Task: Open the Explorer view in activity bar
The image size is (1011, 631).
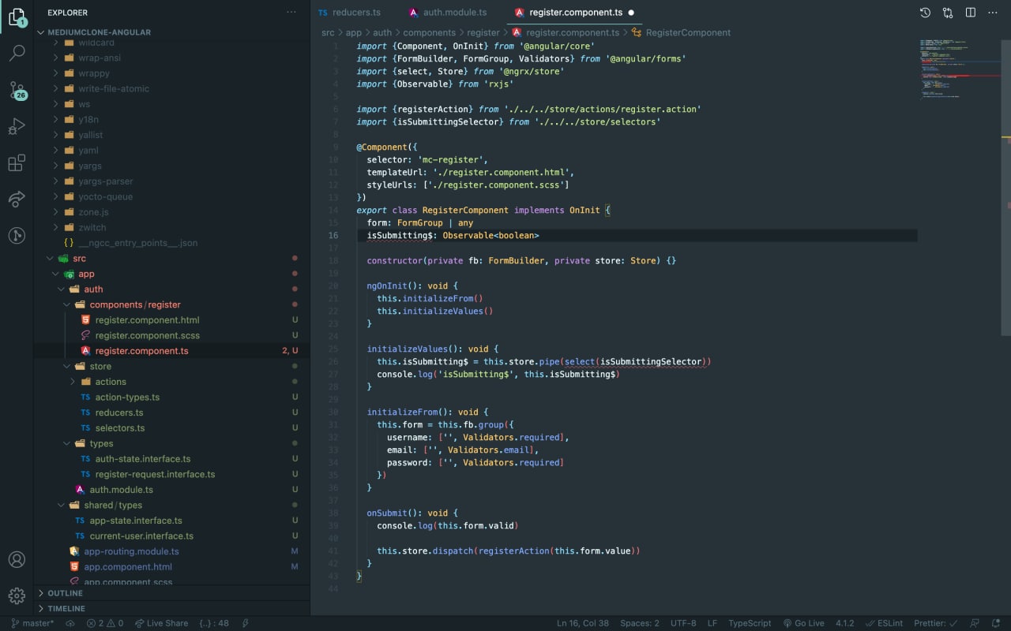Action: pyautogui.click(x=17, y=17)
